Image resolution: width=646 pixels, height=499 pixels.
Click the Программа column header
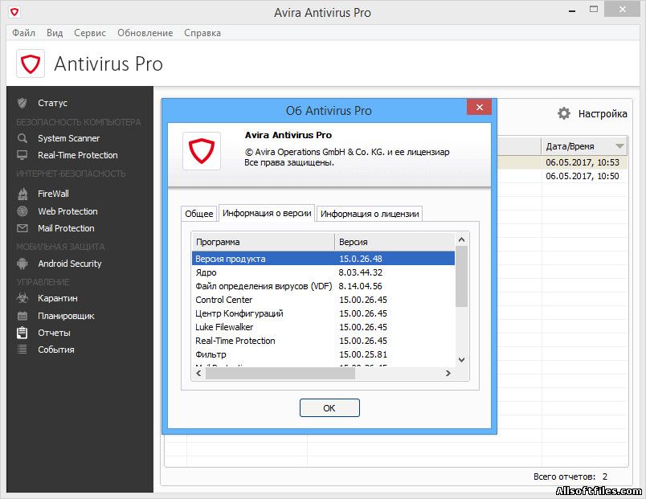[264, 242]
